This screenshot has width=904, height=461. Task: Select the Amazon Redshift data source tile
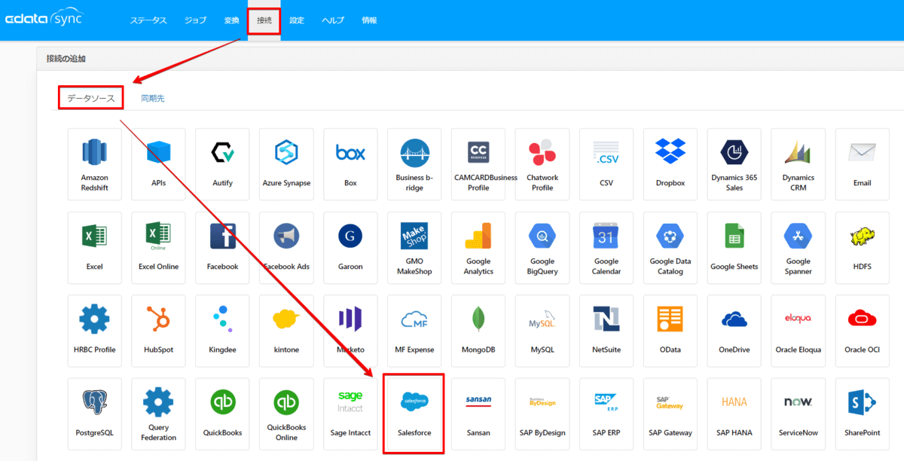click(95, 164)
